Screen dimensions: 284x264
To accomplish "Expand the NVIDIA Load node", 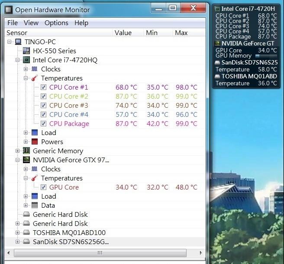I will click(26, 196).
